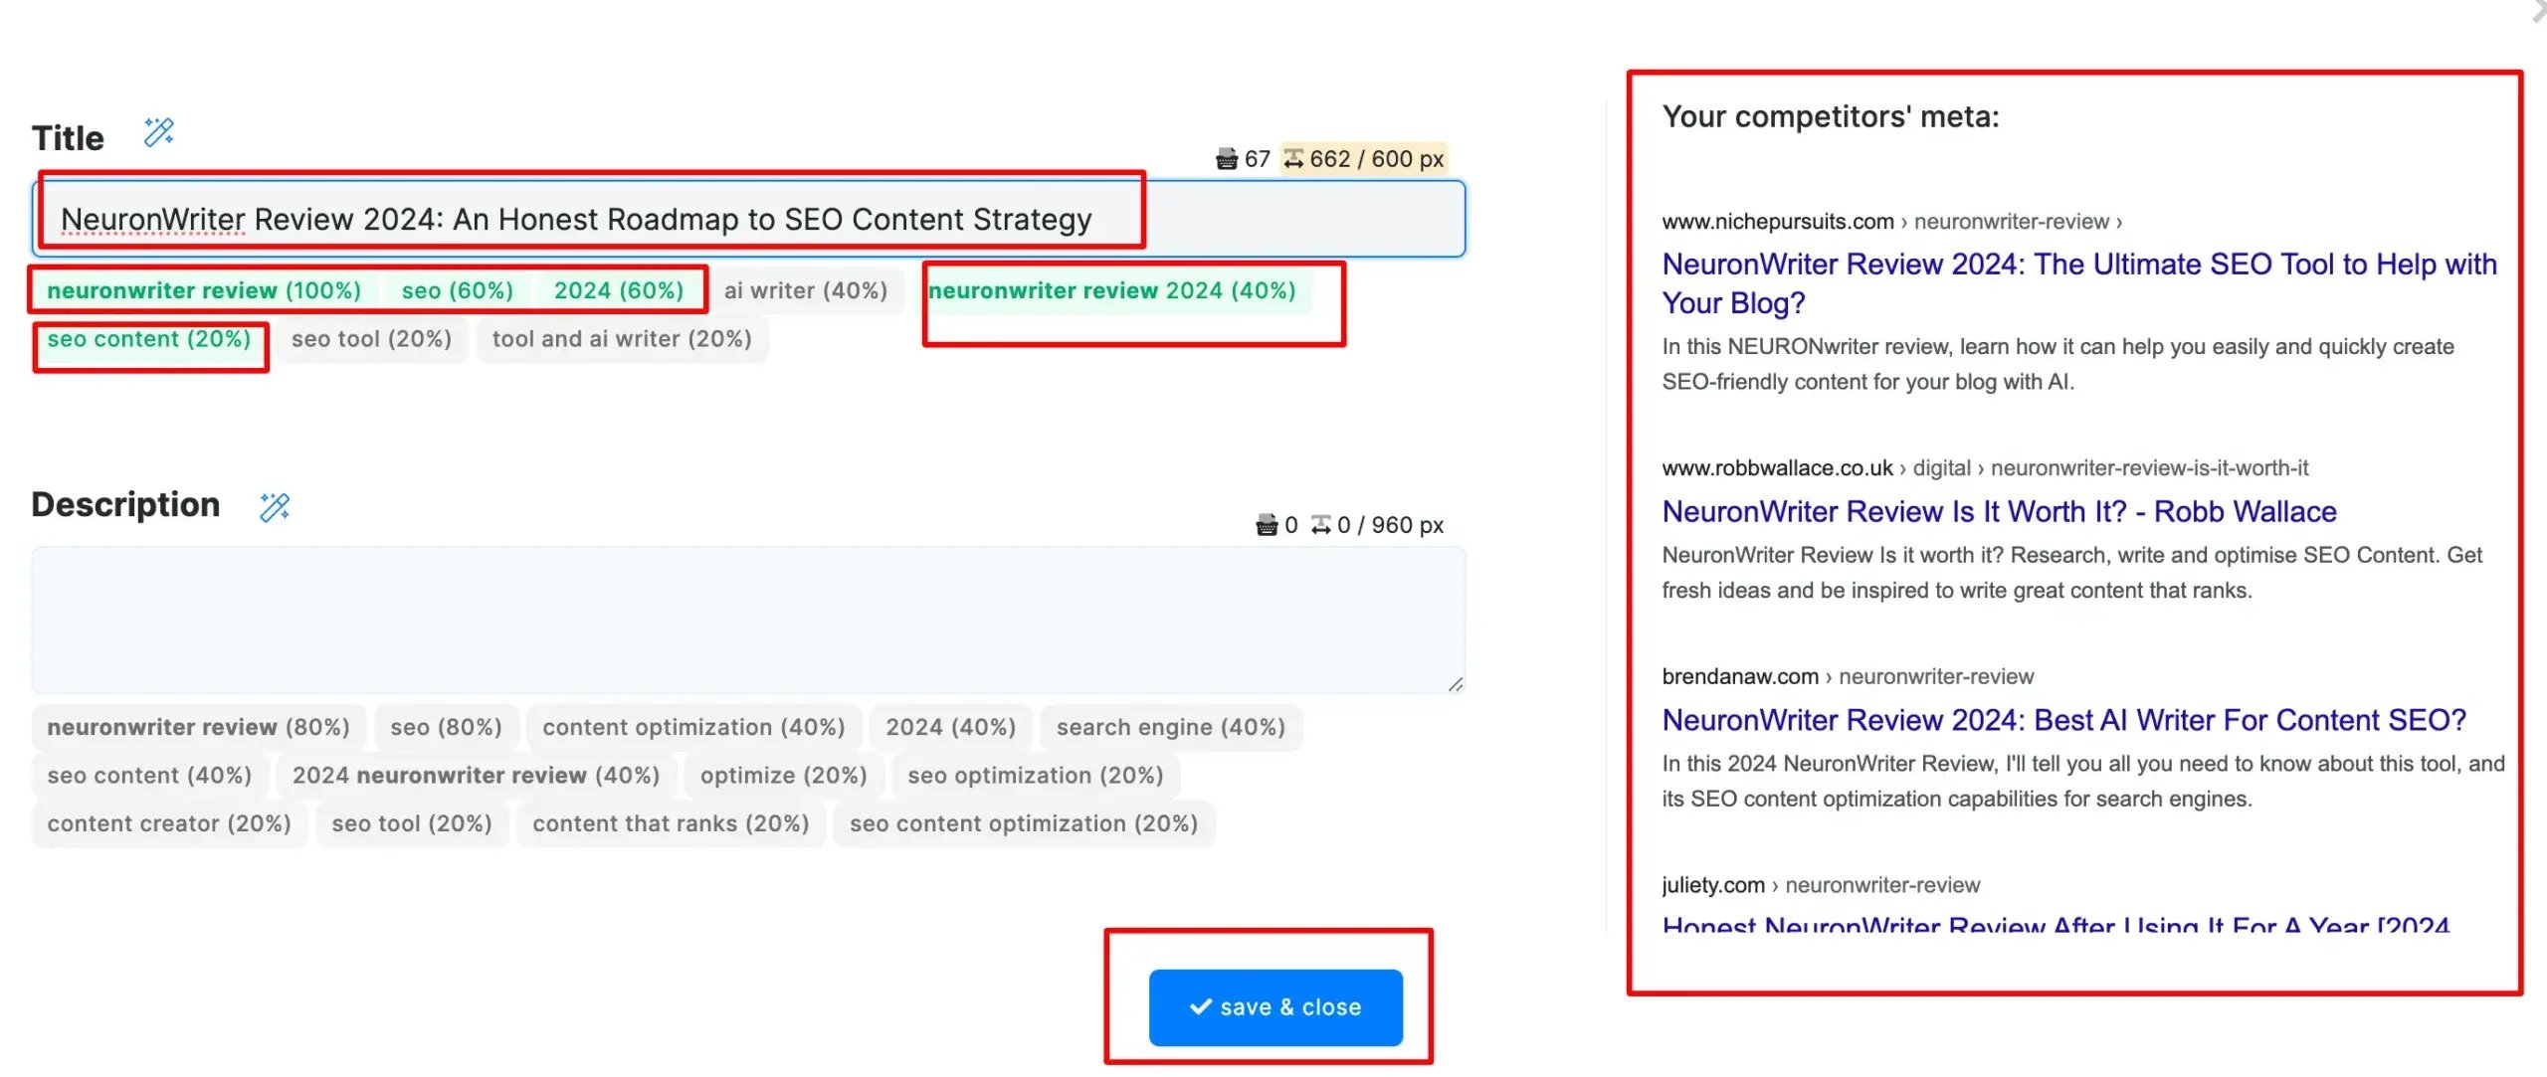Click the typewriter character count icon above title
The height and width of the screenshot is (1077, 2547).
tap(1227, 159)
